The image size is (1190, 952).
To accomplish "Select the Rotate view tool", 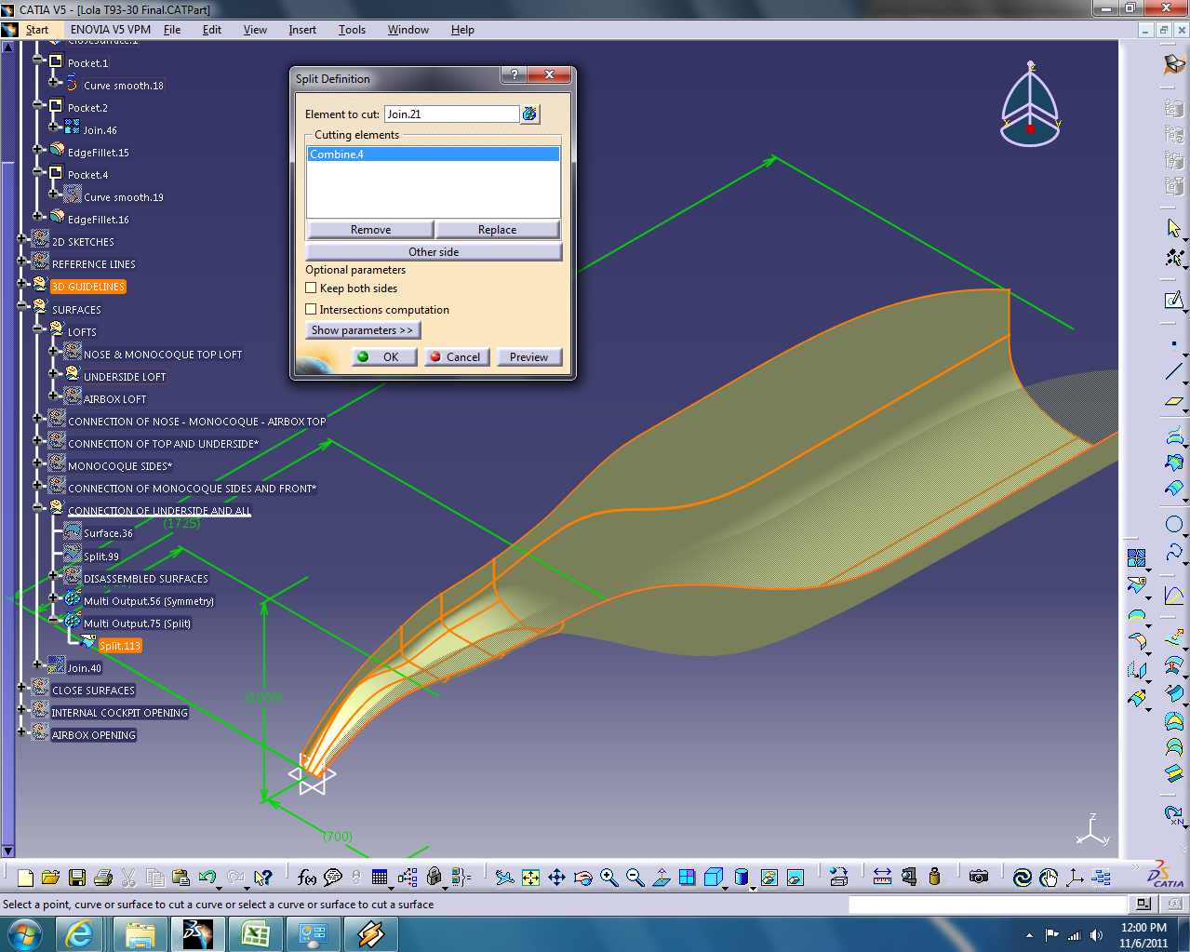I will click(x=582, y=878).
